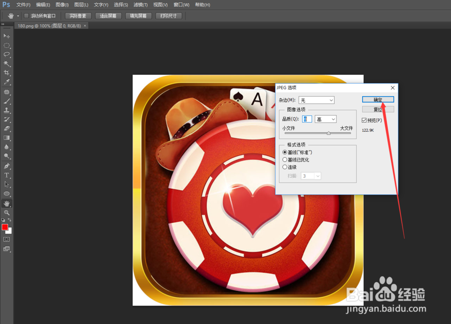
Task: Open Hand tool preset picker arrow
Action: pyautogui.click(x=18, y=16)
